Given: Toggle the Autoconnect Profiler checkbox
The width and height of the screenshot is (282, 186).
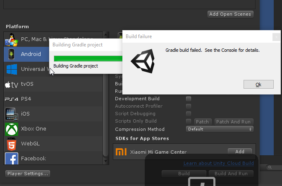Looking at the screenshot, I should 189,106.
